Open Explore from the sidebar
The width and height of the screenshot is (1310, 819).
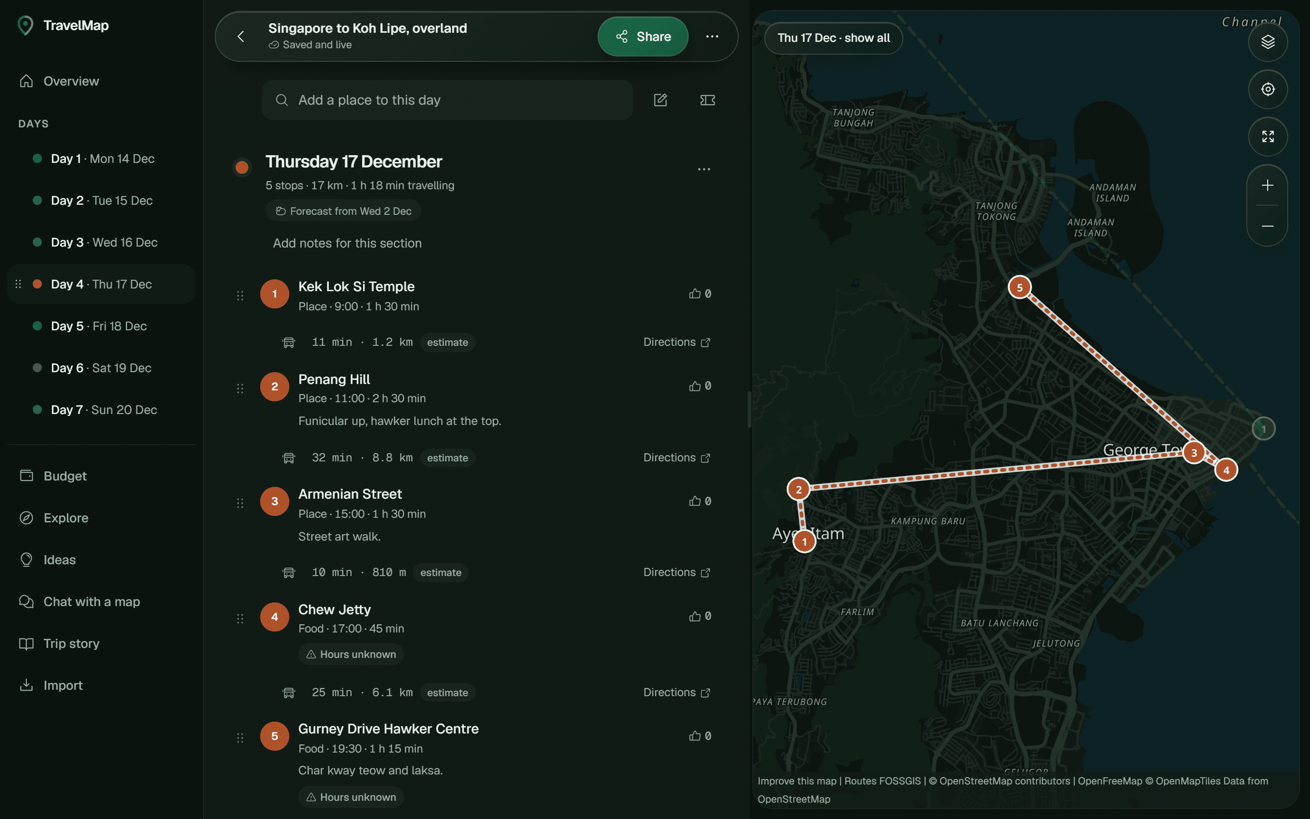pos(101,517)
